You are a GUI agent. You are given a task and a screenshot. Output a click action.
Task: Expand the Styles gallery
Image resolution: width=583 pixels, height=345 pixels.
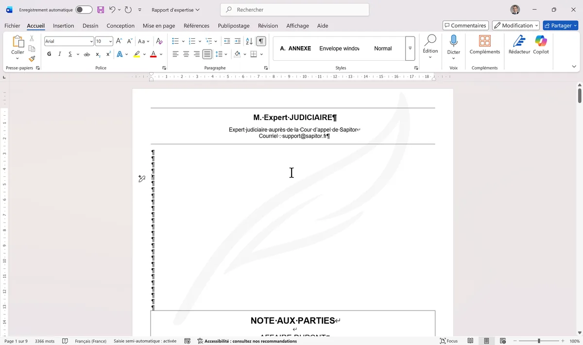tap(410, 48)
